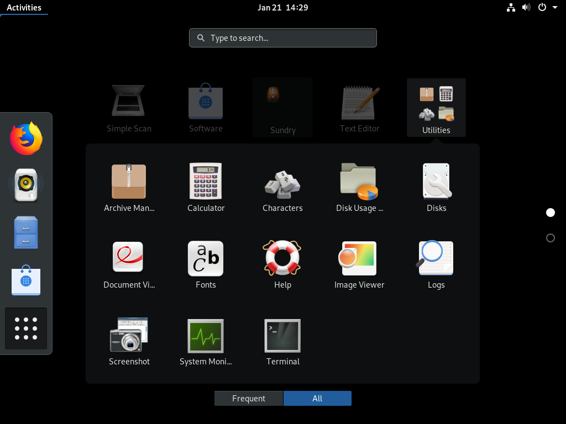Click the power icon in top bar
The height and width of the screenshot is (424, 566).
(542, 8)
